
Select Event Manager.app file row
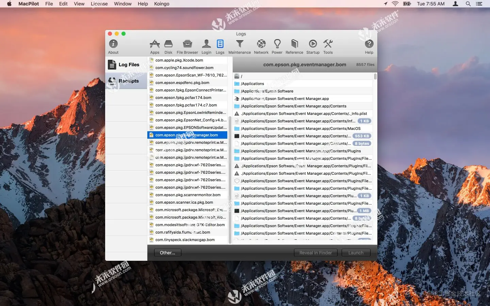(303, 99)
